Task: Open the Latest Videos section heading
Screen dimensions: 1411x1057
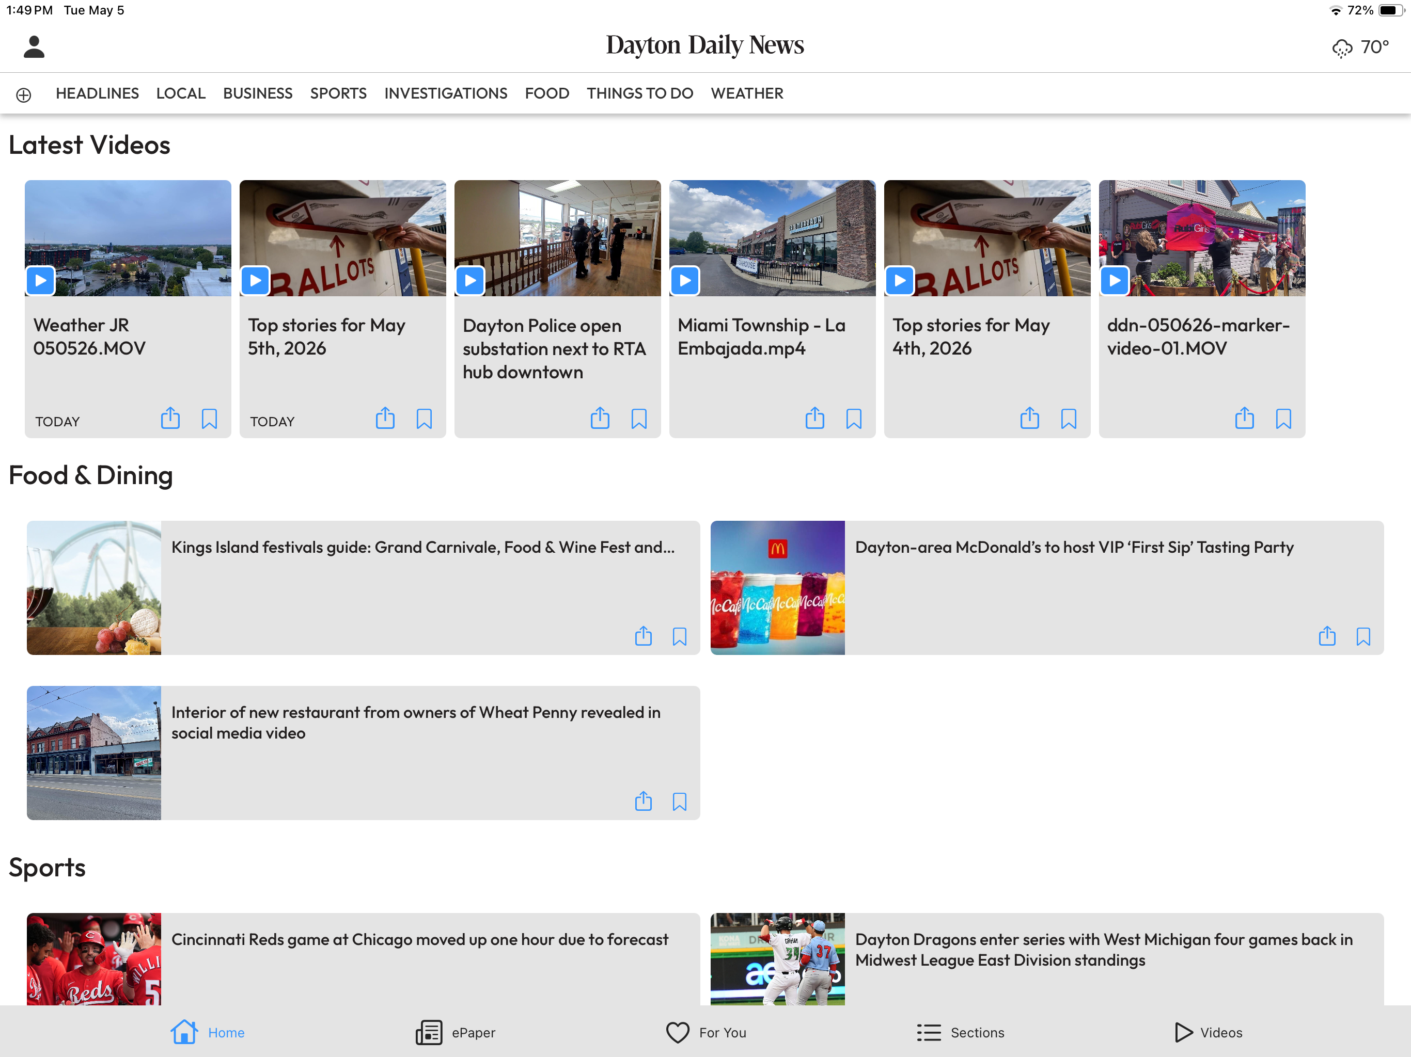Action: coord(89,145)
